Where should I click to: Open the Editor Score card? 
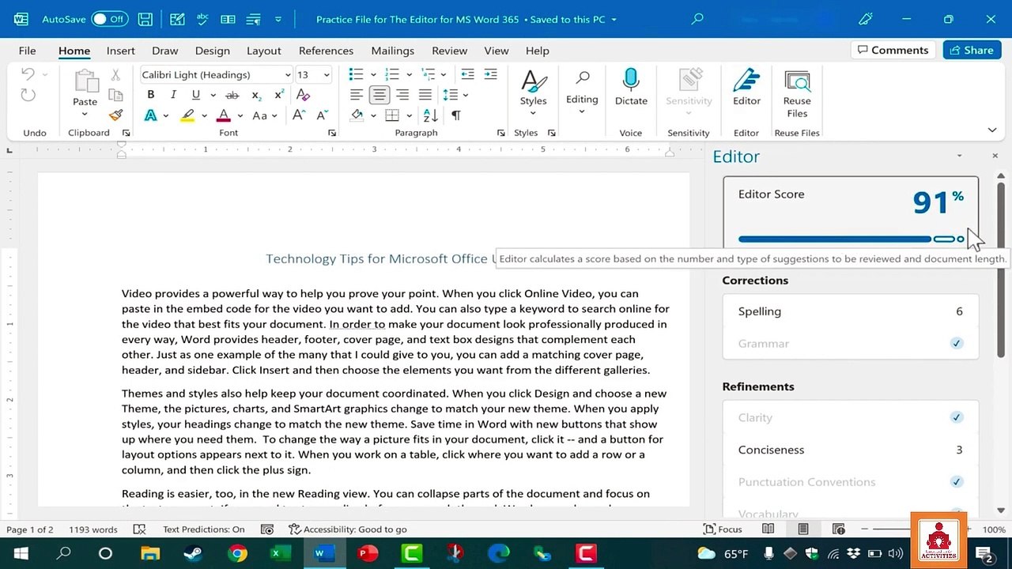(x=851, y=213)
